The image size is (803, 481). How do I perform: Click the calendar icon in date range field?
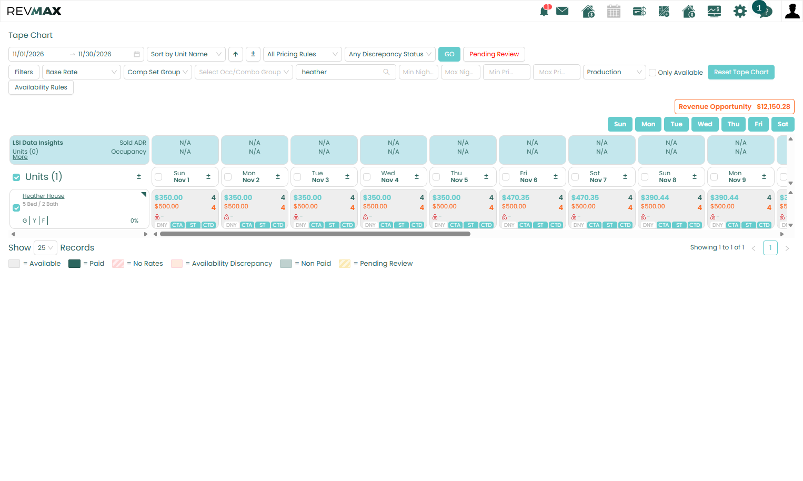(137, 54)
